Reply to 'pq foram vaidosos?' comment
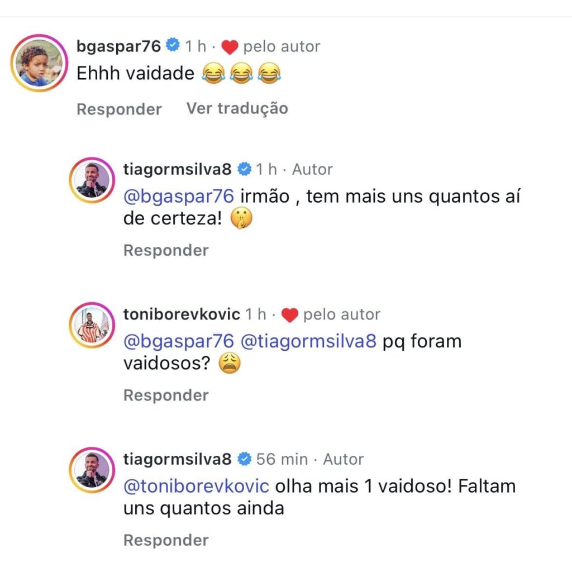Screen dimensions: 572x572 point(166,395)
